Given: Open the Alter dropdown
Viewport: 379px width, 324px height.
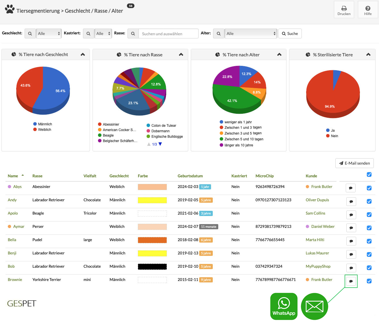Looking at the screenshot, I should 251,33.
